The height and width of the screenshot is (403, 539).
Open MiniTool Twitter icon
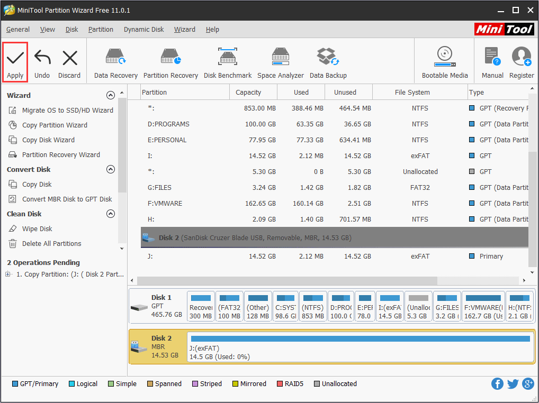pyautogui.click(x=513, y=384)
